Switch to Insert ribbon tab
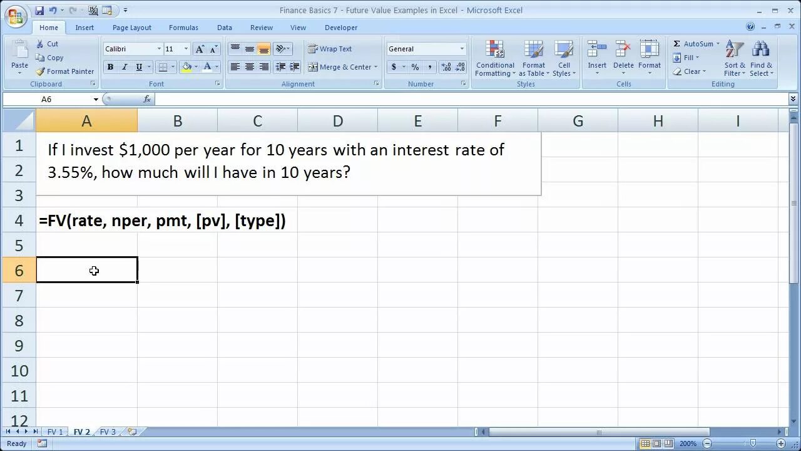The width and height of the screenshot is (801, 451). 84,28
